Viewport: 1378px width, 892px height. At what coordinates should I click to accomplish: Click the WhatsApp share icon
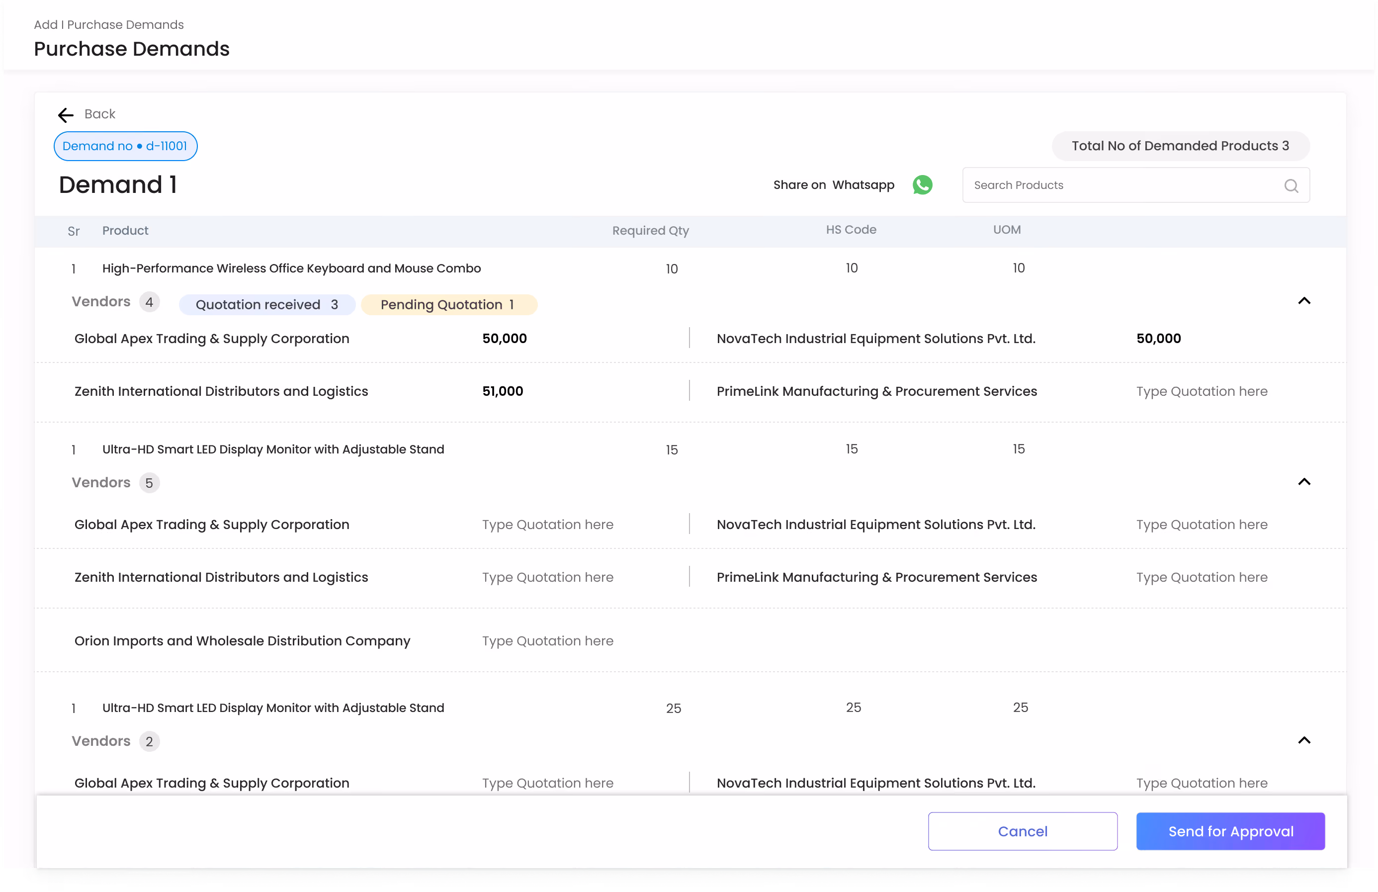[x=922, y=185]
